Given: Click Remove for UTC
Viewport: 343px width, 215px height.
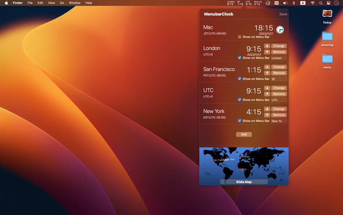Looking at the screenshot, I should (x=279, y=94).
